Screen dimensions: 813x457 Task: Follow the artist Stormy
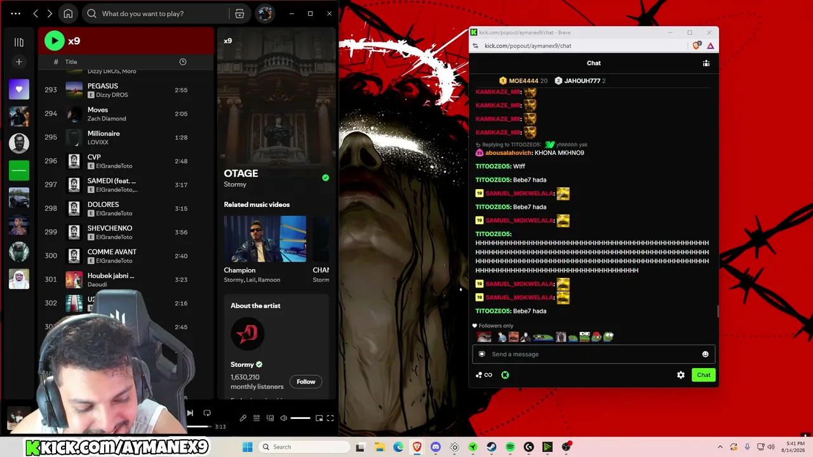(306, 381)
